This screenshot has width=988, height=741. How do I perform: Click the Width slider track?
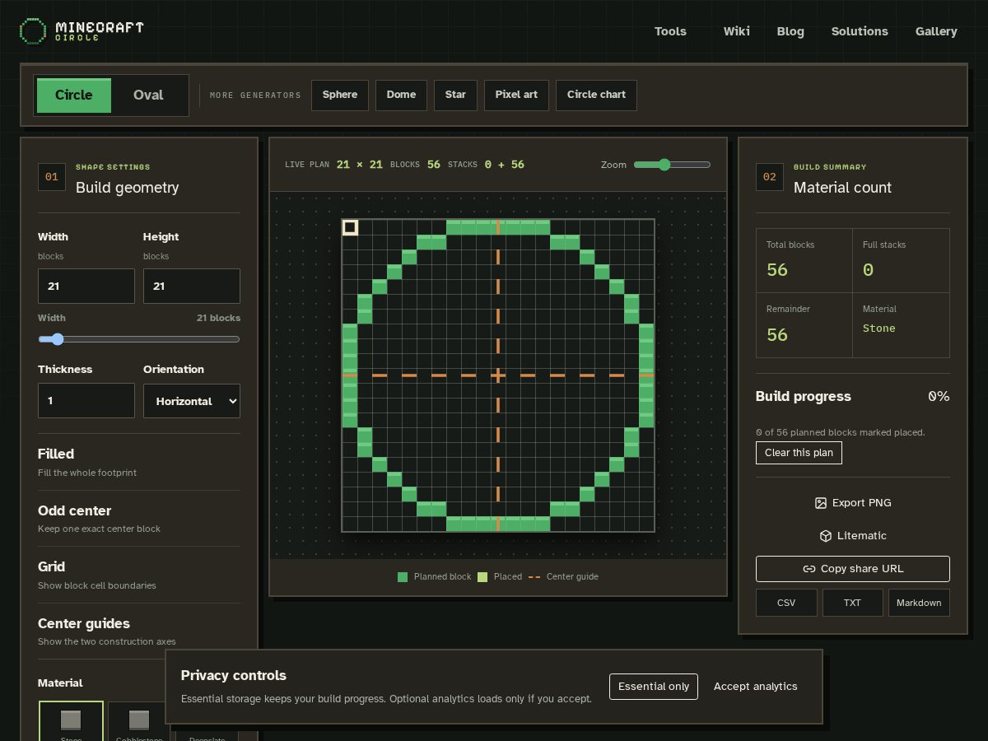(x=139, y=339)
